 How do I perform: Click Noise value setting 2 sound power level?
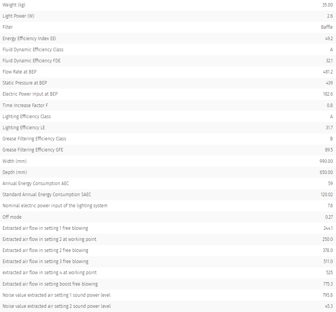[57, 306]
